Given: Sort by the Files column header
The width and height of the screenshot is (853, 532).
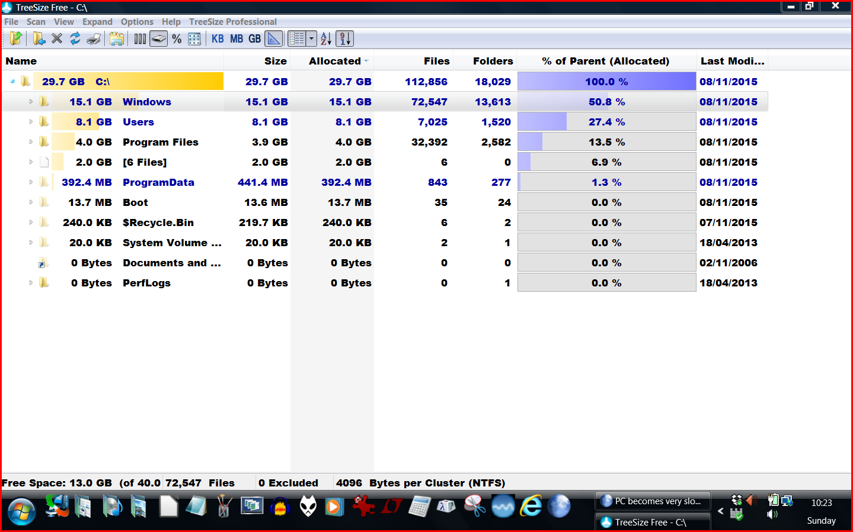Looking at the screenshot, I should coord(414,61).
